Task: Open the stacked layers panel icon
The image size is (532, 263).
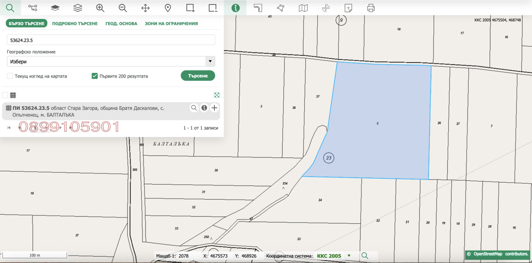Action: pos(77,8)
